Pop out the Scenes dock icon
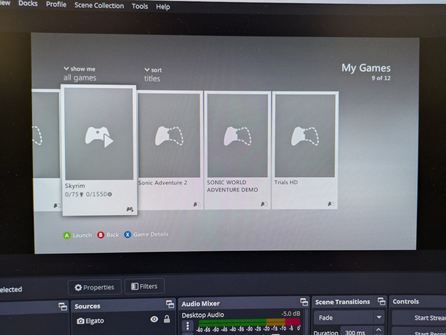The width and height of the screenshot is (446, 335). (63, 306)
